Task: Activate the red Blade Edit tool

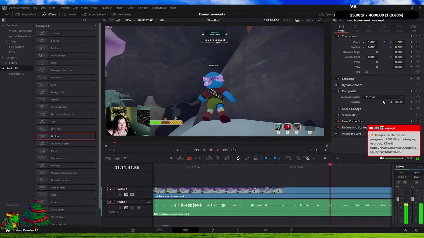Action: click(189, 158)
